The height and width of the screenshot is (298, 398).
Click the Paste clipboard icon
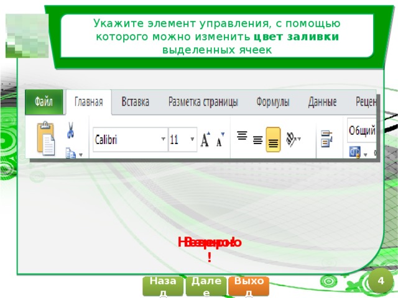pos(45,138)
